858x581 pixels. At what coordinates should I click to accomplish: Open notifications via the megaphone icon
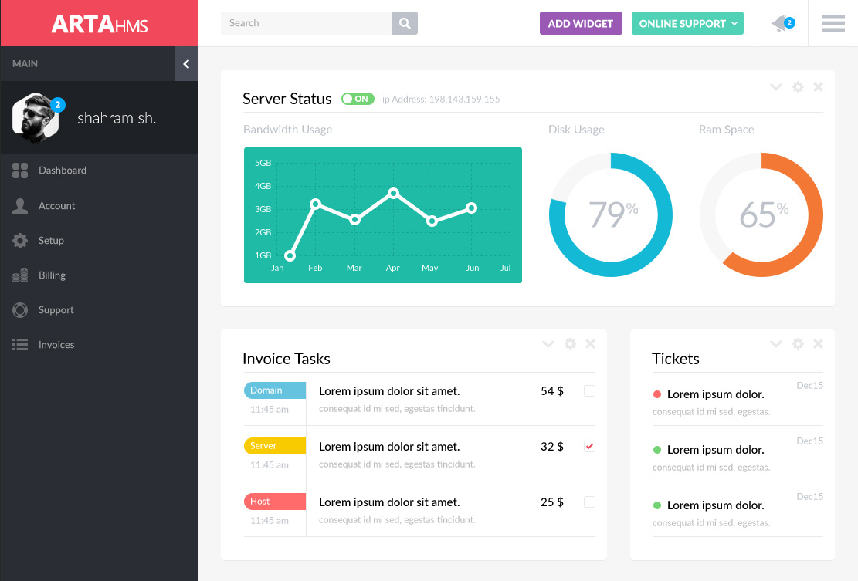[x=781, y=22]
